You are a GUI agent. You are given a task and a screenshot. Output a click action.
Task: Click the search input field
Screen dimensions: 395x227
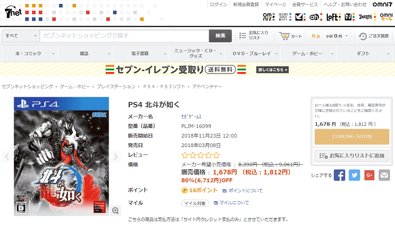pyautogui.click(x=124, y=36)
